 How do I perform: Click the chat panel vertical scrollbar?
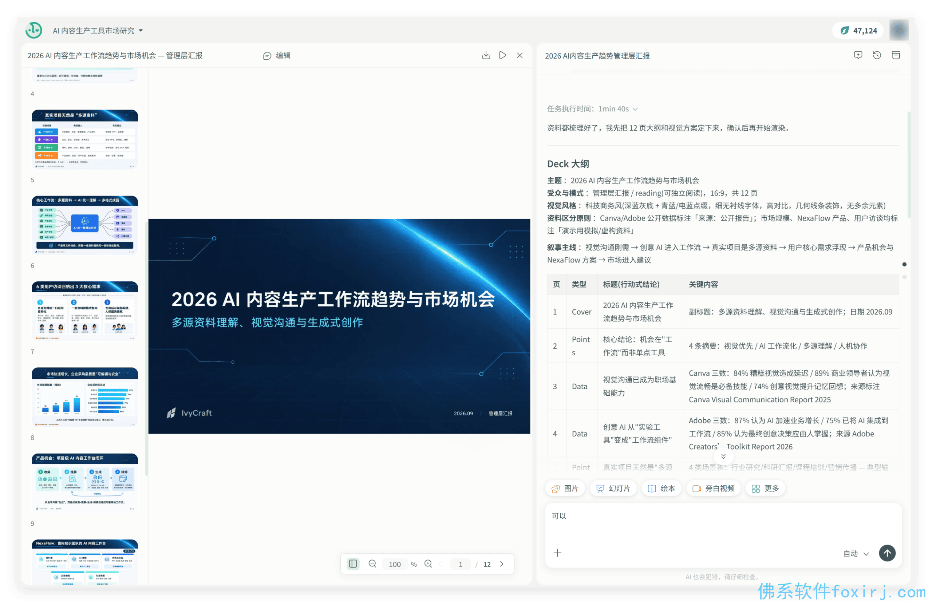[908, 165]
